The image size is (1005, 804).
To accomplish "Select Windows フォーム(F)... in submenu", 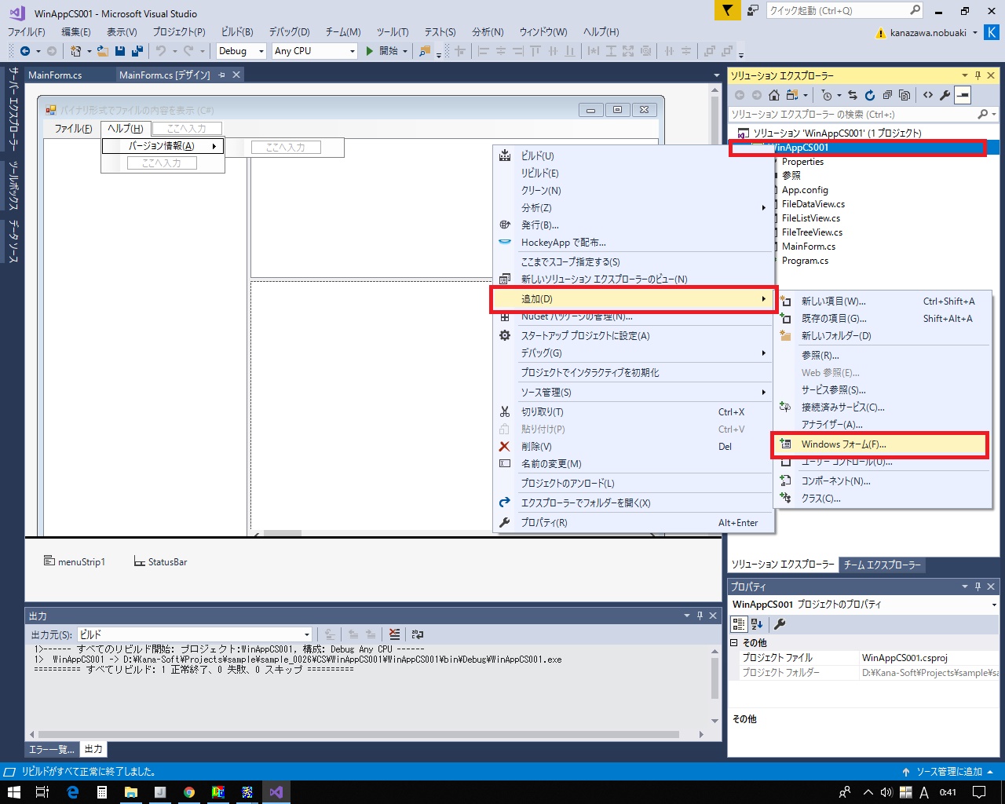I will click(881, 444).
